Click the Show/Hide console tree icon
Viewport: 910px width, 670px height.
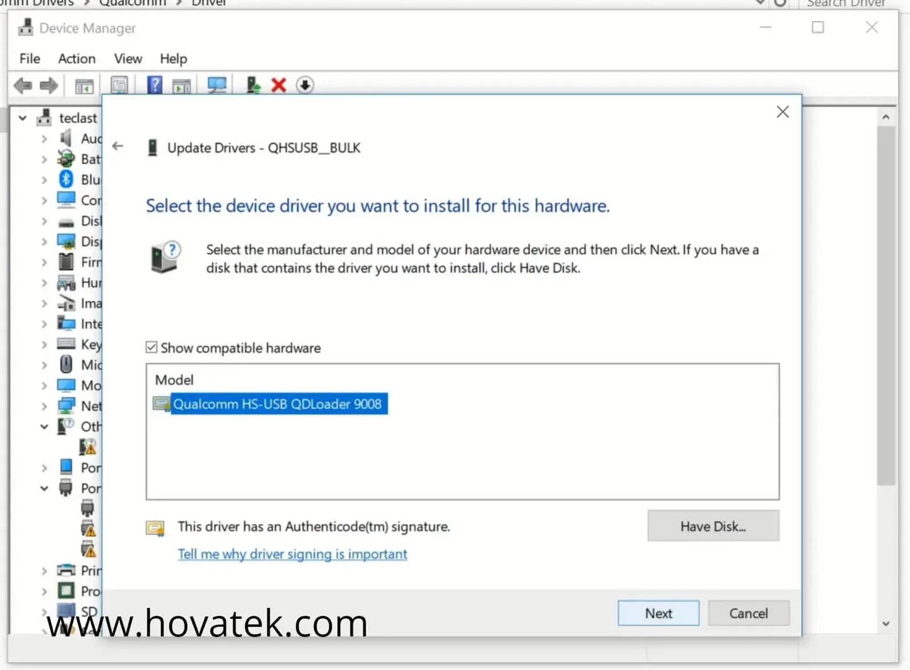pos(84,85)
